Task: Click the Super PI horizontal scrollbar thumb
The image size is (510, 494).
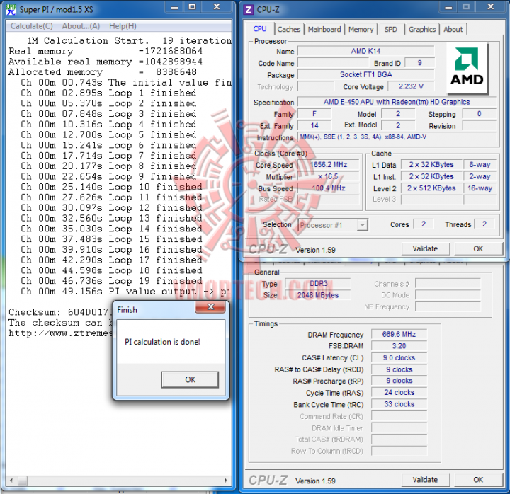Action: pos(23,481)
